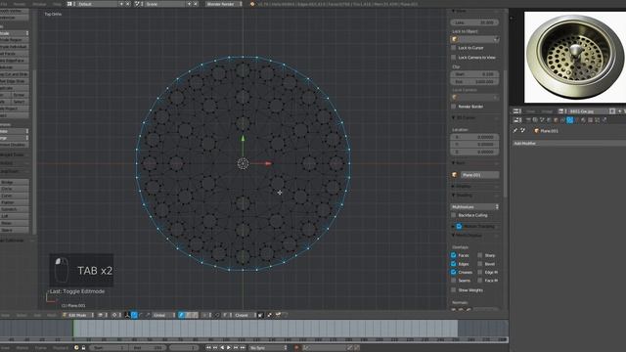Open the Closest snap target dropdown
This screenshot has width=626, height=352.
(245, 315)
